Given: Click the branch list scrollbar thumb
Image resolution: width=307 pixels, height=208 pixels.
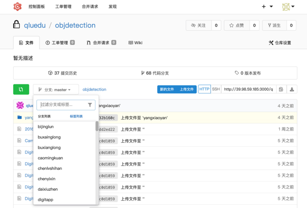Looking at the screenshot, I should (97, 126).
